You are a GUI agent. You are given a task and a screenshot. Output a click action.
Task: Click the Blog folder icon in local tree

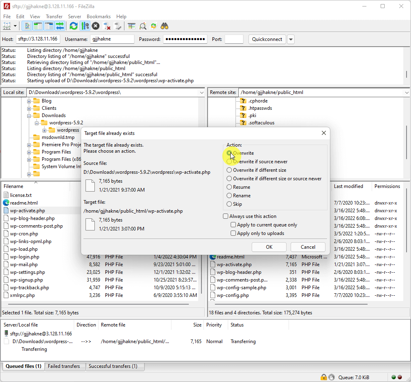(37, 101)
